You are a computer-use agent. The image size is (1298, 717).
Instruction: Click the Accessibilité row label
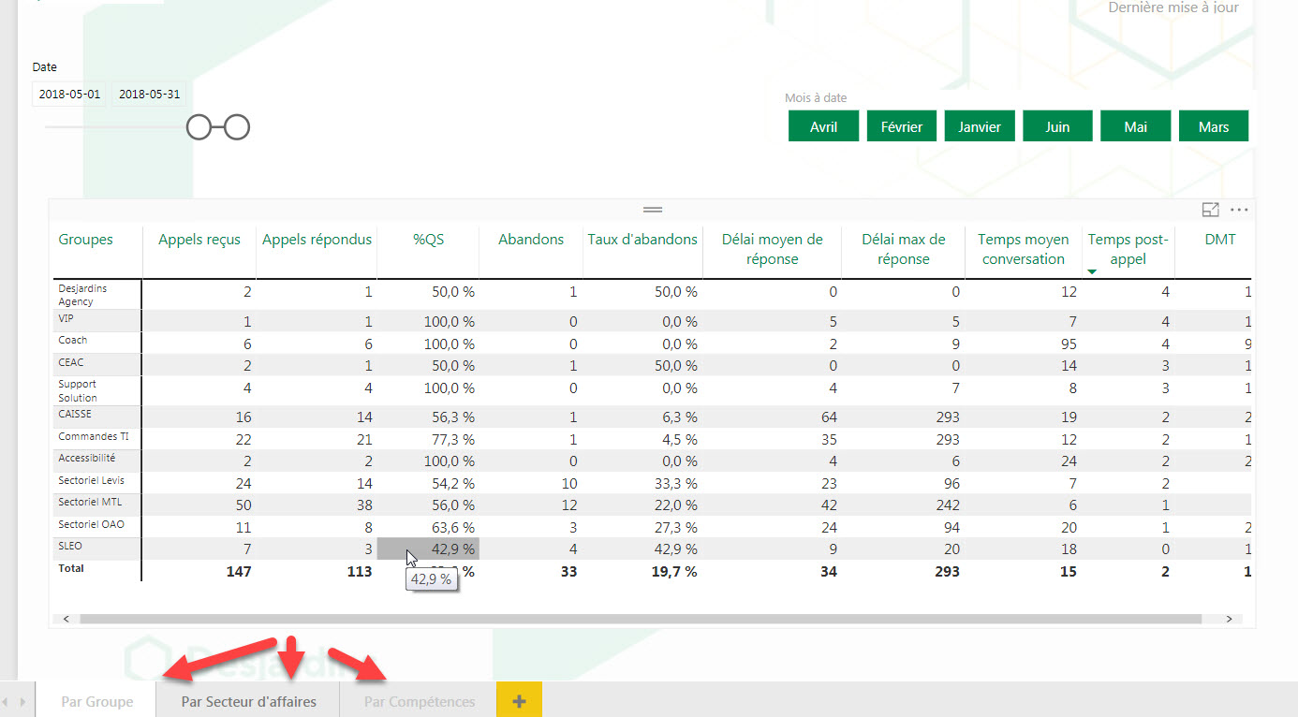tap(87, 459)
